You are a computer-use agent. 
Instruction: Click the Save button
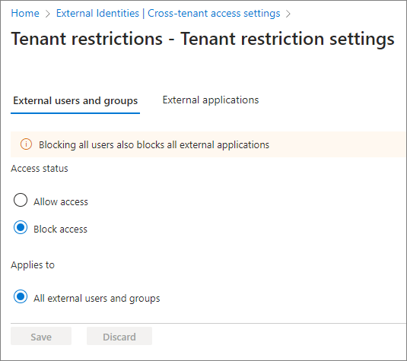pos(41,336)
